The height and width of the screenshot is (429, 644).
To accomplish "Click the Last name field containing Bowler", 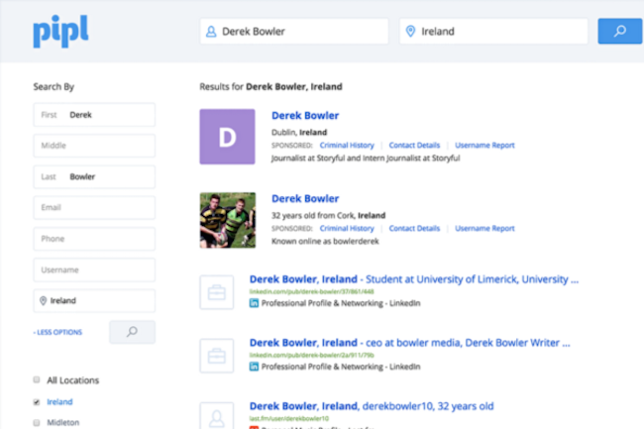I will pos(94,177).
